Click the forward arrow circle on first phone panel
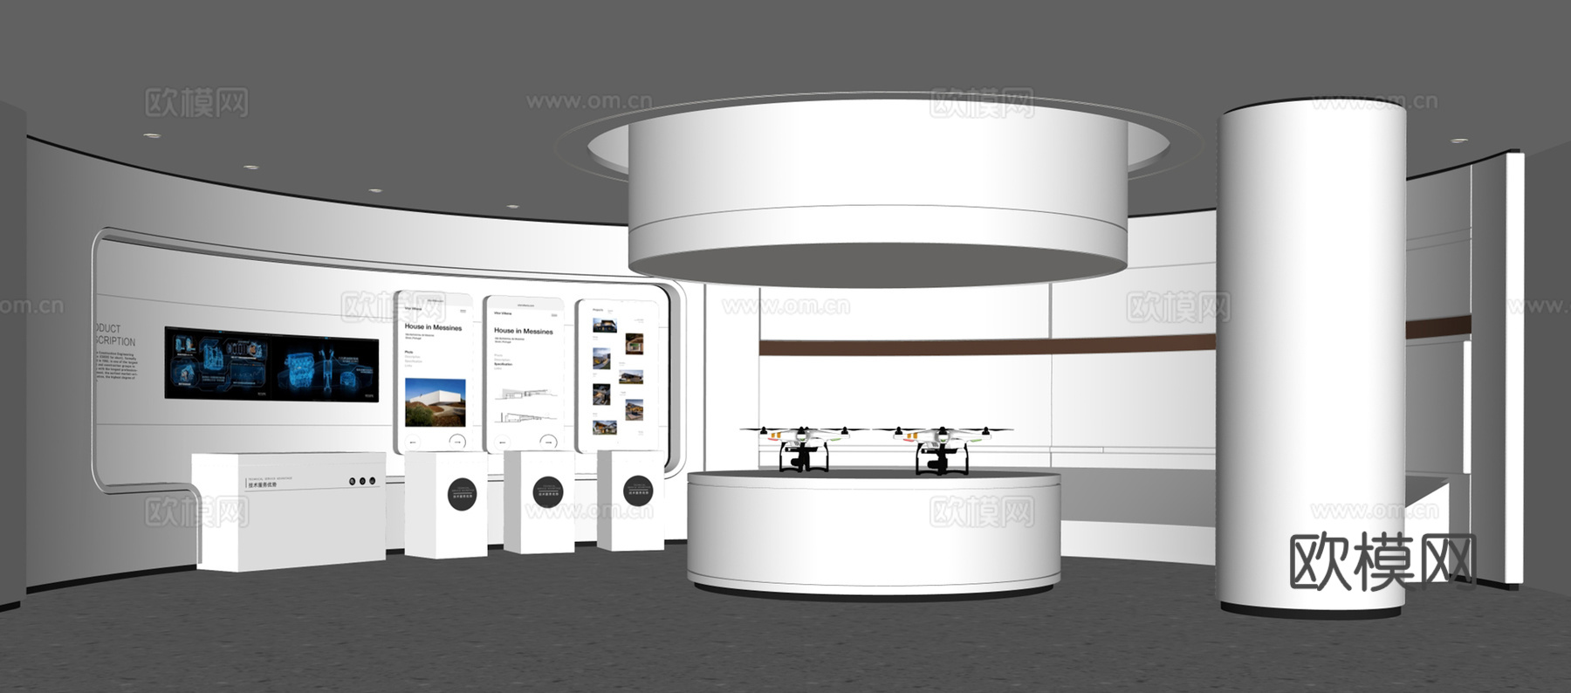 click(x=457, y=442)
